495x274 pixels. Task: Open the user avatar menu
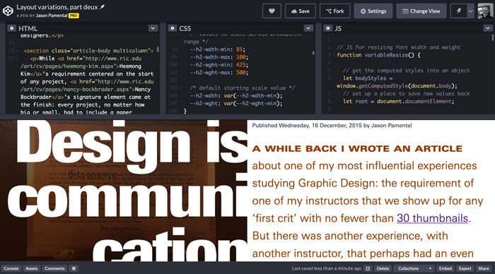[485, 11]
